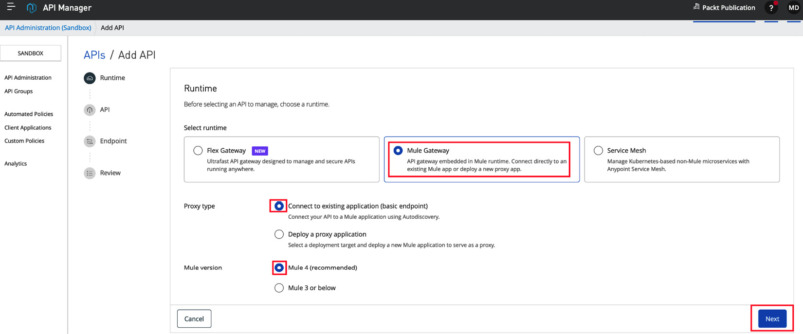Click the Runtime step label
The width and height of the screenshot is (803, 334).
pos(112,78)
